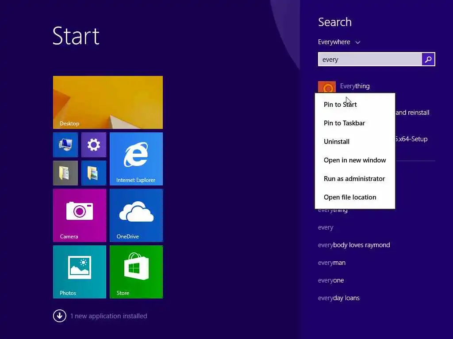
Task: Select everybody loves raymond suggestion
Action: [354, 245]
